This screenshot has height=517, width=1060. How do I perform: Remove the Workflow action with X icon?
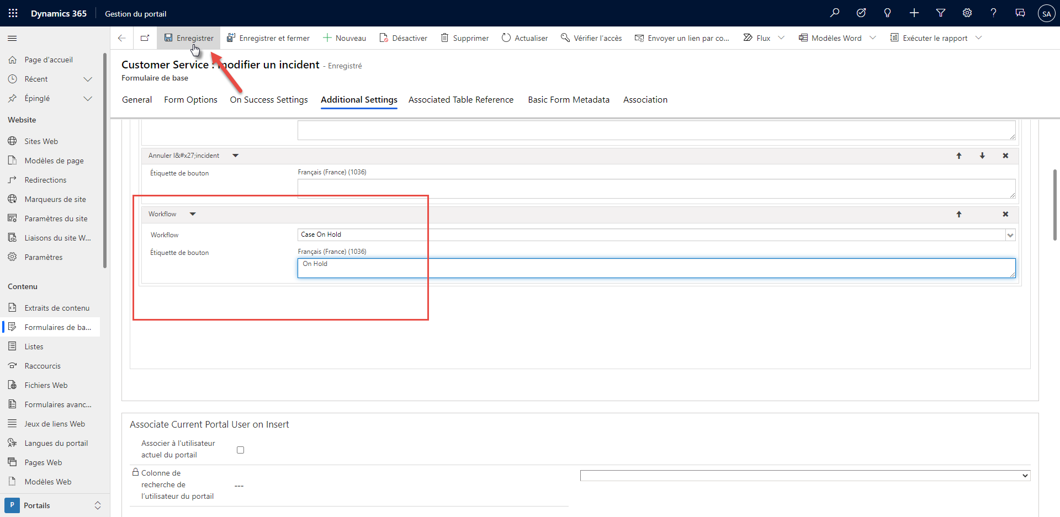[x=1005, y=214]
